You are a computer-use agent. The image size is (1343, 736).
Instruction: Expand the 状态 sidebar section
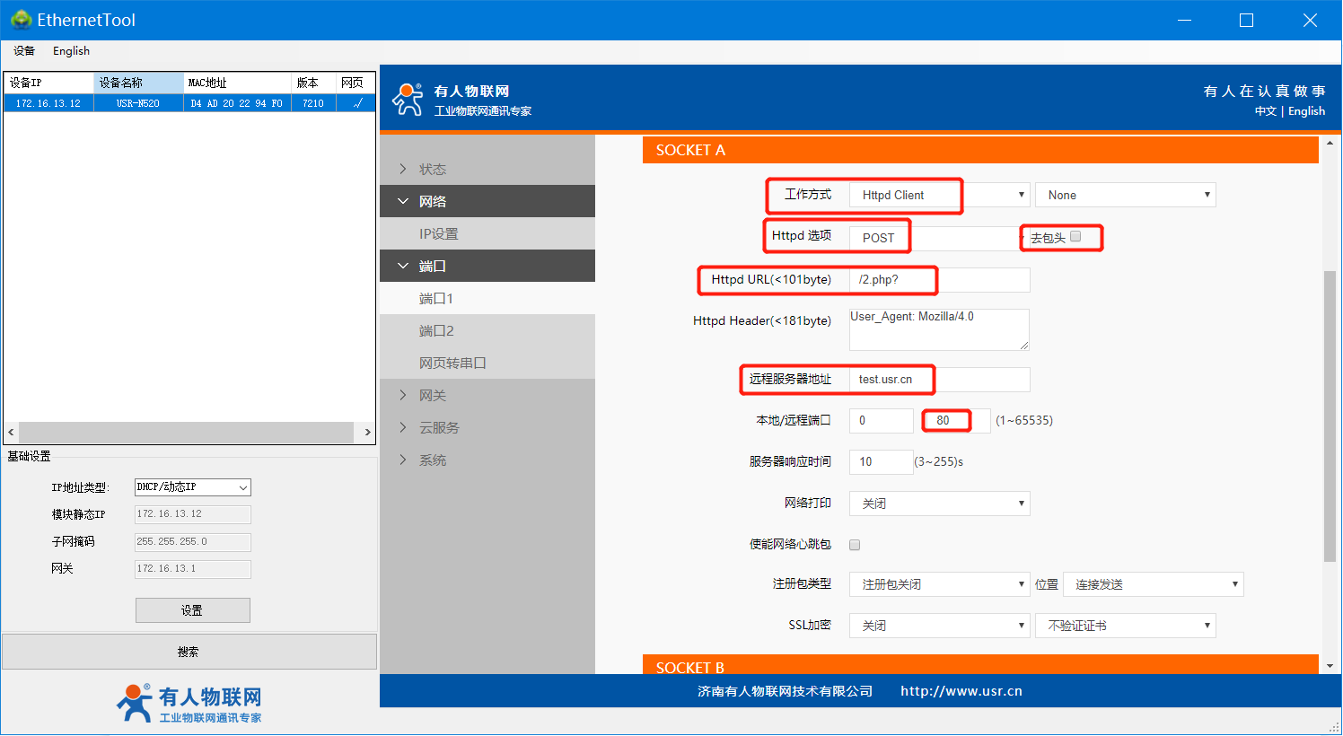click(x=433, y=169)
